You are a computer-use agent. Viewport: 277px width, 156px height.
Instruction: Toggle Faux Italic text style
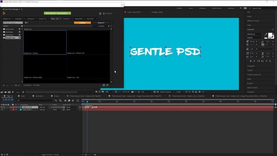coord(254,61)
